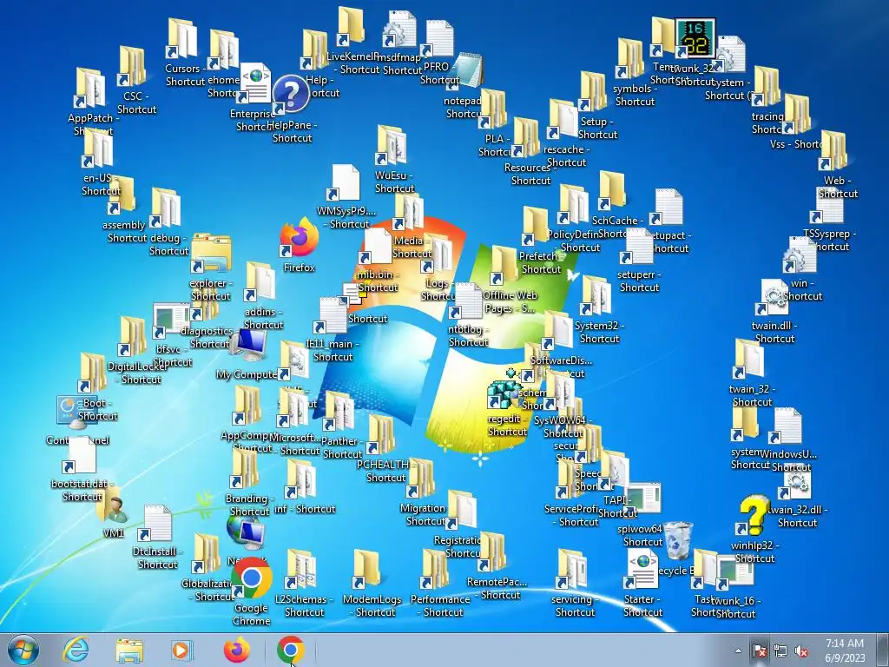The height and width of the screenshot is (667, 889).
Task: Open the debug shortcut folder
Action: pyautogui.click(x=165, y=208)
